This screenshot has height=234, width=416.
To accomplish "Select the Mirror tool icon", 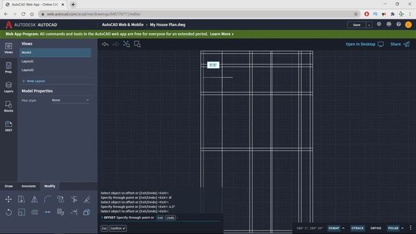I will click(34, 200).
